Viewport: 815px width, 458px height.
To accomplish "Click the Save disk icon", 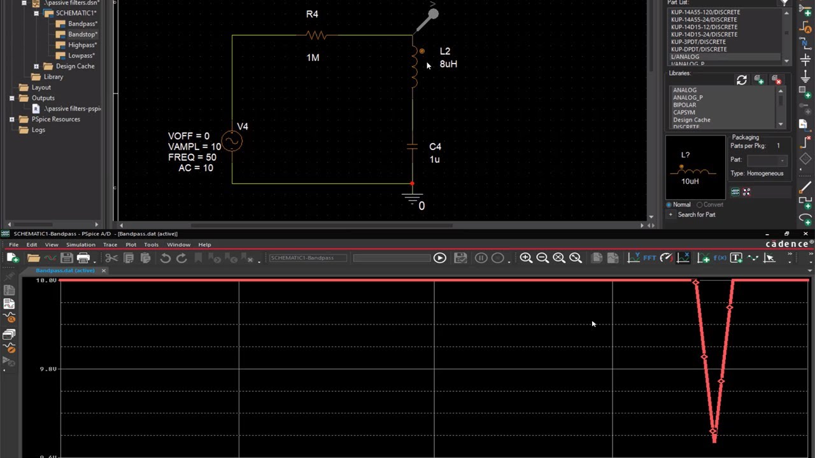I will tap(66, 258).
